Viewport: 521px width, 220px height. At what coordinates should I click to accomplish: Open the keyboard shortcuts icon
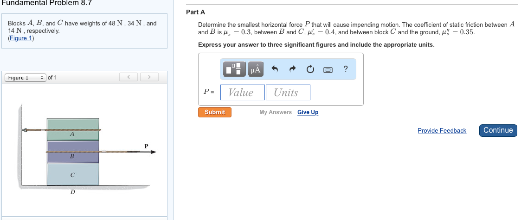coord(328,69)
